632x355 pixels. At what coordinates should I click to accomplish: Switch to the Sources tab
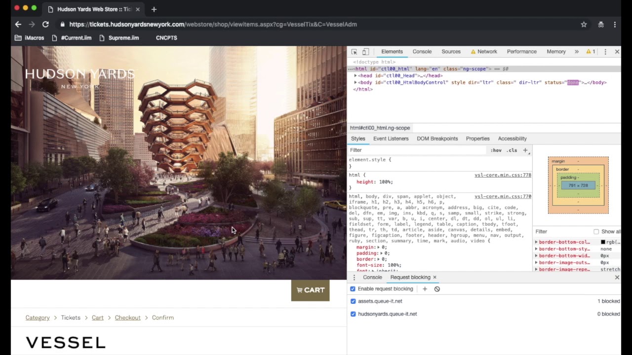(451, 52)
